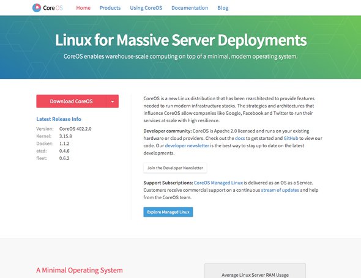Click the Developer community: bold label
The image size is (361, 278).
(168, 131)
